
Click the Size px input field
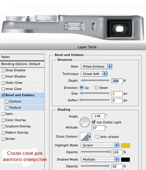(x=117, y=94)
